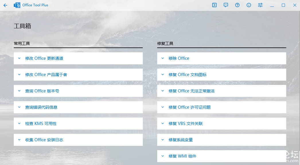Click the 移除 Office label
Image resolution: width=300 pixels, height=165 pixels.
pyautogui.click(x=179, y=58)
